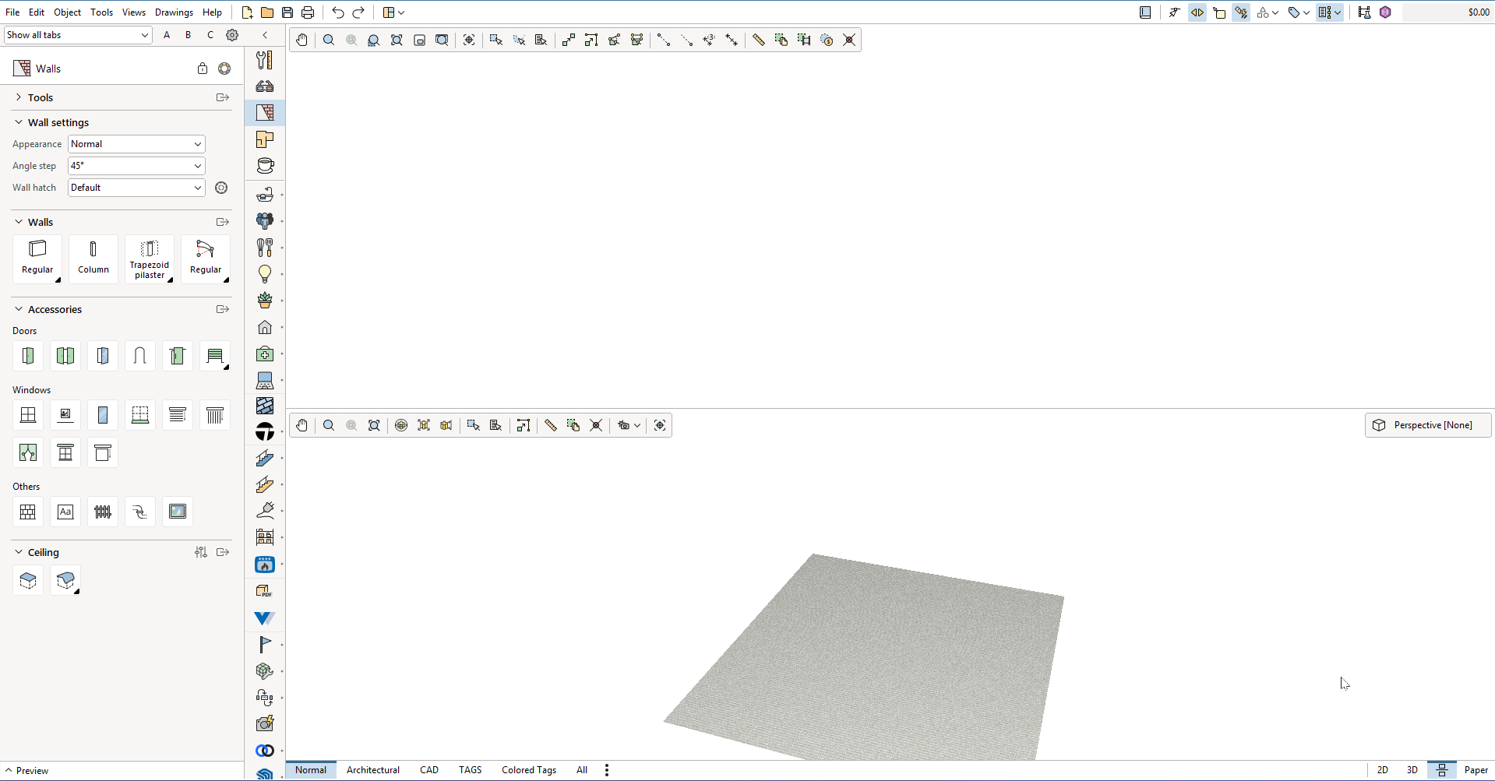Toggle the lock icon beside Walls header
Image resolution: width=1495 pixels, height=781 pixels.
[x=203, y=69]
